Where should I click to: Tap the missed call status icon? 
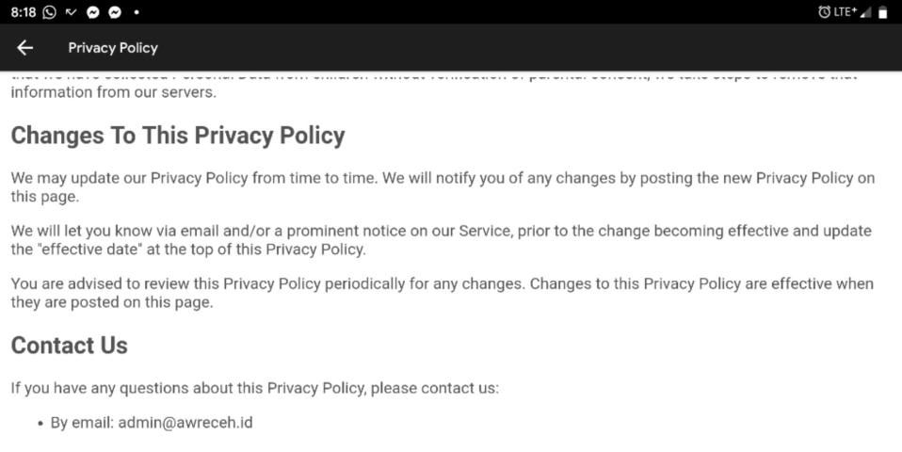71,12
